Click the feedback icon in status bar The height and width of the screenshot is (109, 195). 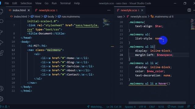pyautogui.click(x=189, y=107)
